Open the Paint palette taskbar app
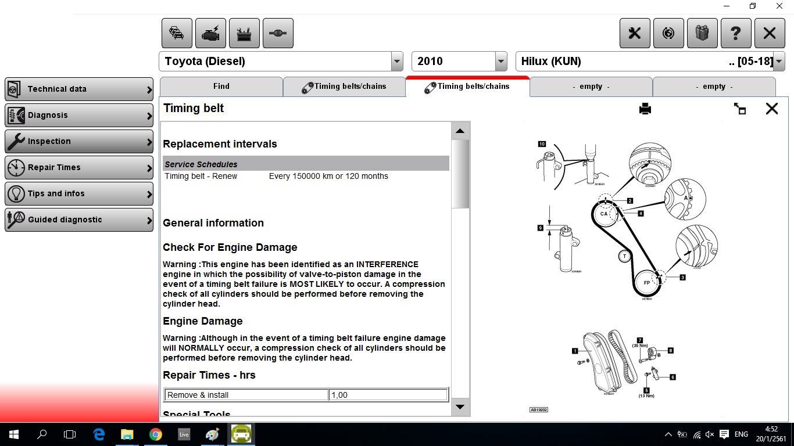 click(212, 434)
